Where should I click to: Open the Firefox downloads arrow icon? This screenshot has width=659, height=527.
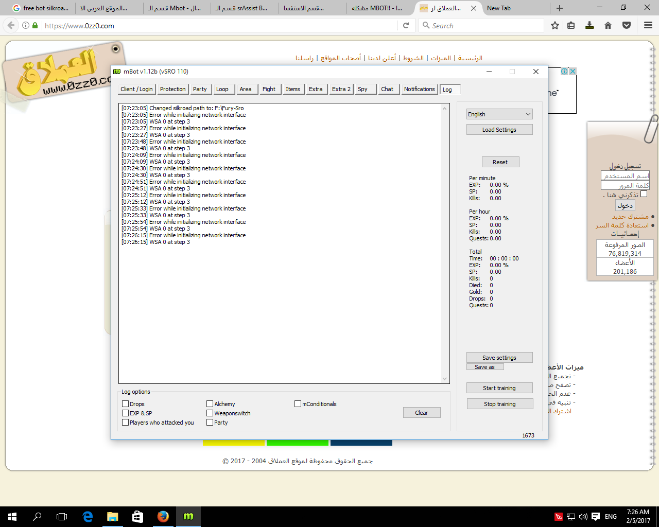589,25
